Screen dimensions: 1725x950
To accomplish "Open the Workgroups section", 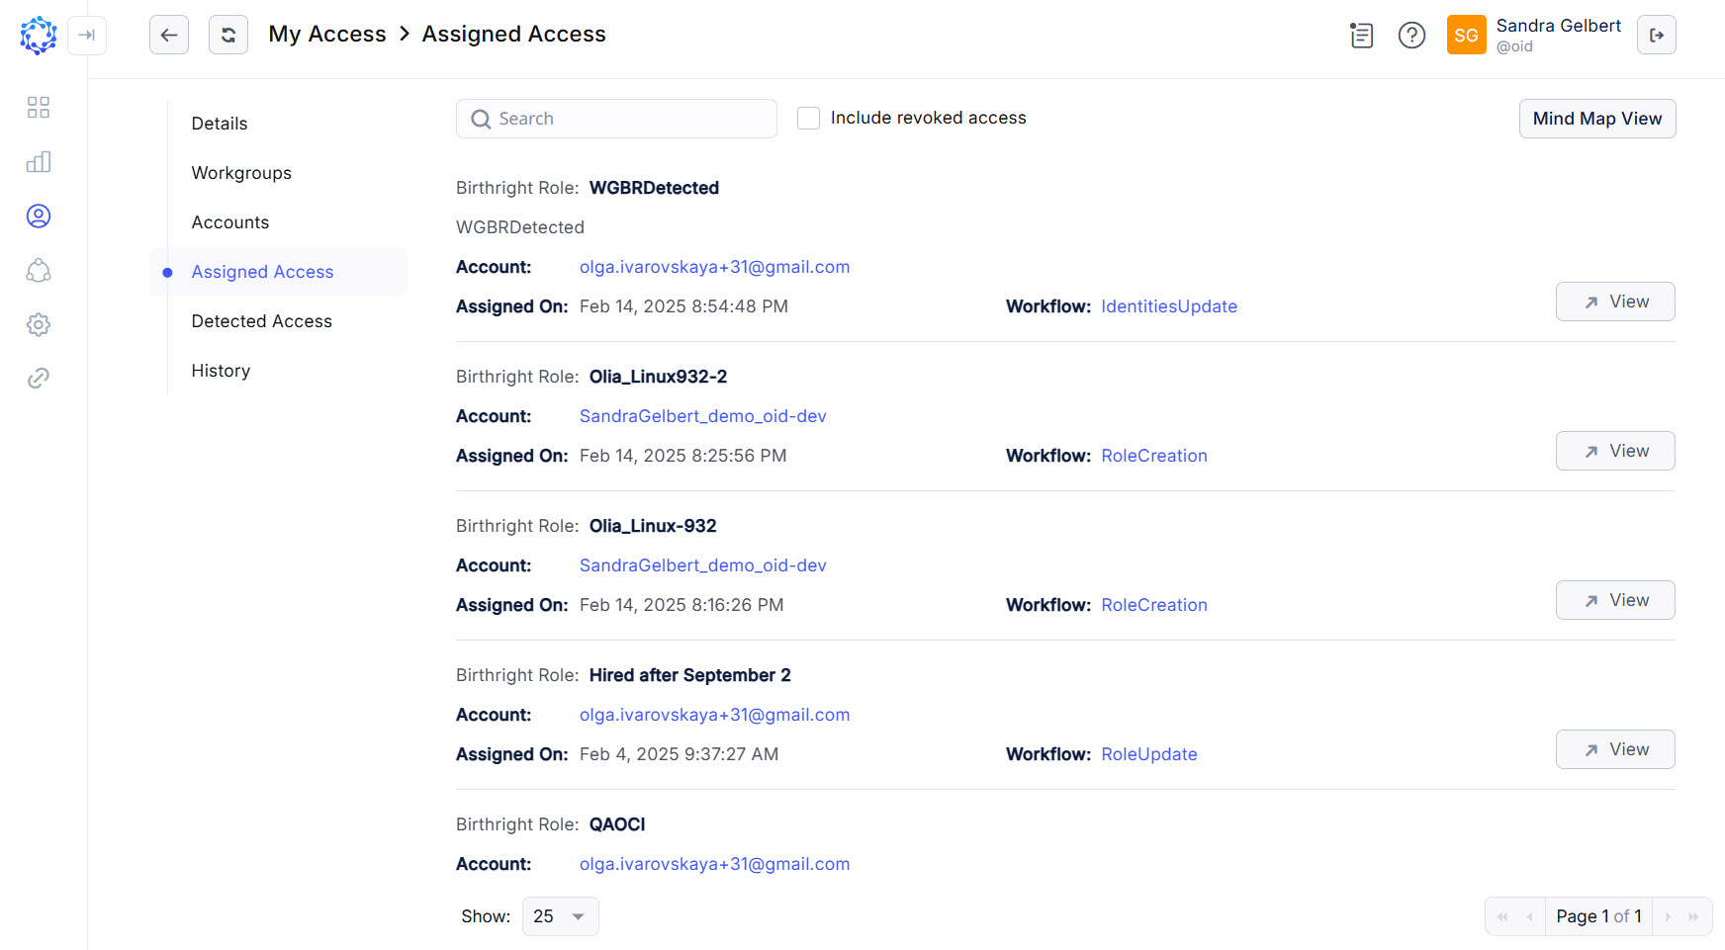I will coord(241,173).
